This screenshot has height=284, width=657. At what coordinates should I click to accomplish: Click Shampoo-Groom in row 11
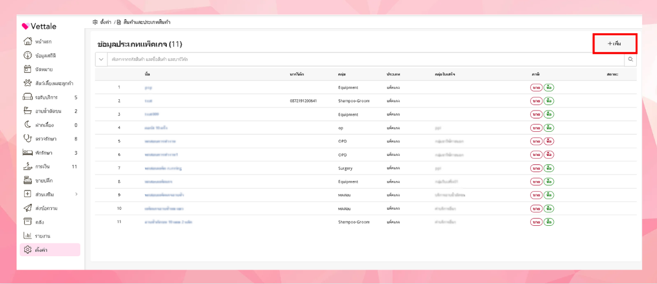click(354, 222)
